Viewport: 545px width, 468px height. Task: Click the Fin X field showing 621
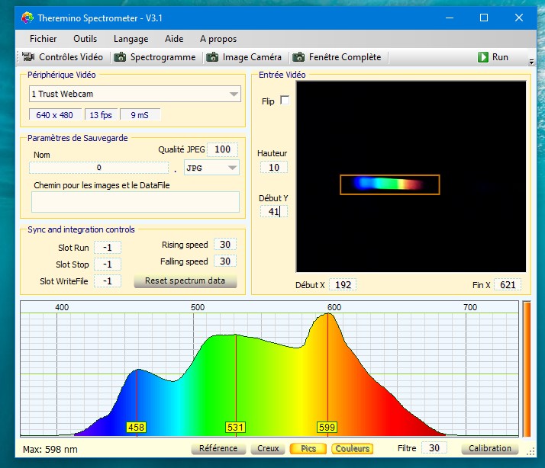click(508, 285)
